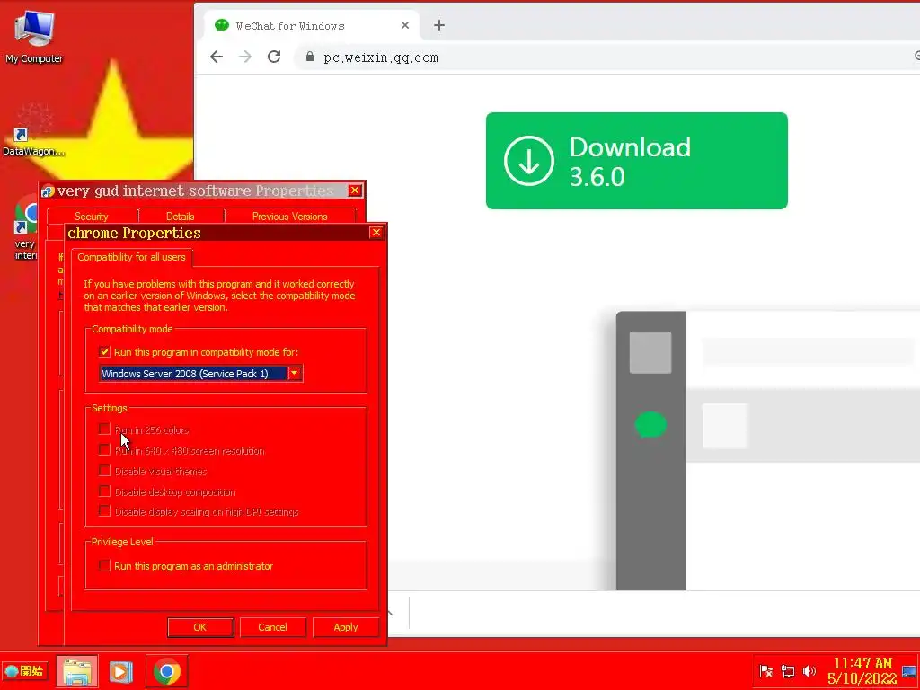
Task: Reload the WeChat page
Action: (x=274, y=57)
